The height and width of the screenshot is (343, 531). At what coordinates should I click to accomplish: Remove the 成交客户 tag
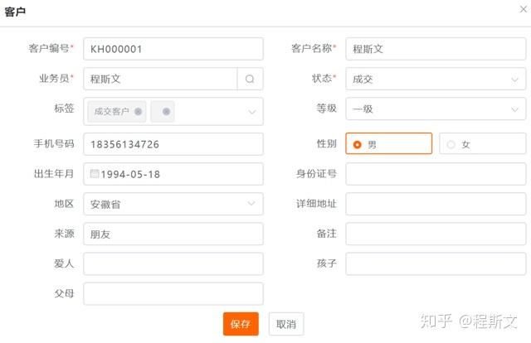tap(138, 111)
